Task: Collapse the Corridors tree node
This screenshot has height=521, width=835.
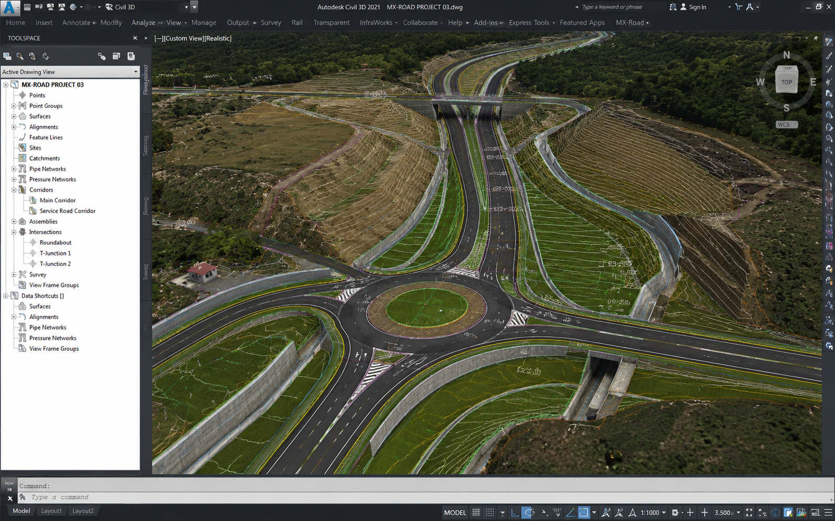Action: point(14,190)
